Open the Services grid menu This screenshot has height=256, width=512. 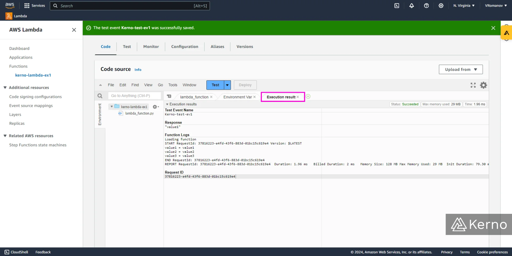click(x=34, y=6)
